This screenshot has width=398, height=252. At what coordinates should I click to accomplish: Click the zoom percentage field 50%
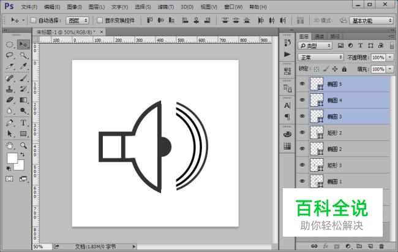click(x=42, y=246)
